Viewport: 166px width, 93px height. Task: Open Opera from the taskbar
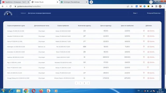(x=33, y=91)
